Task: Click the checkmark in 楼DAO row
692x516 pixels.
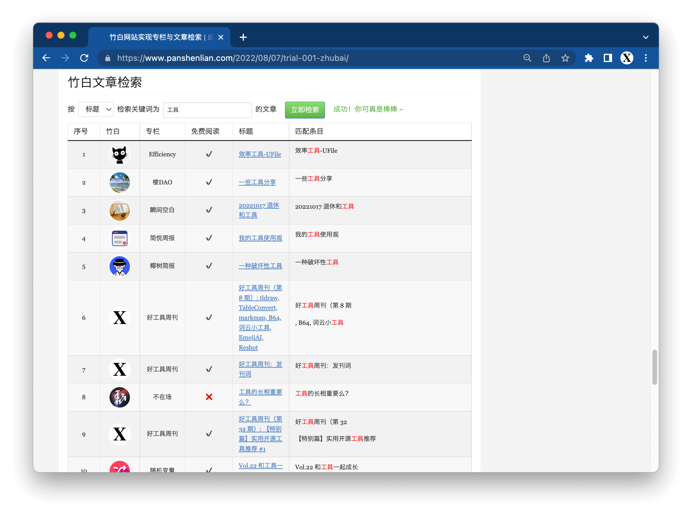Action: pos(209,182)
